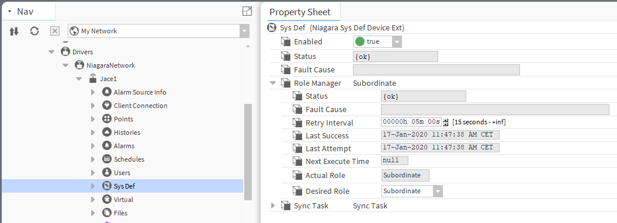Open the My Network dropdown
This screenshot has height=223, width=617.
click(244, 31)
